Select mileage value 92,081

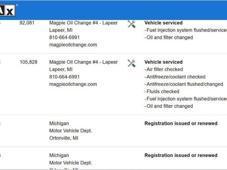[27, 23]
